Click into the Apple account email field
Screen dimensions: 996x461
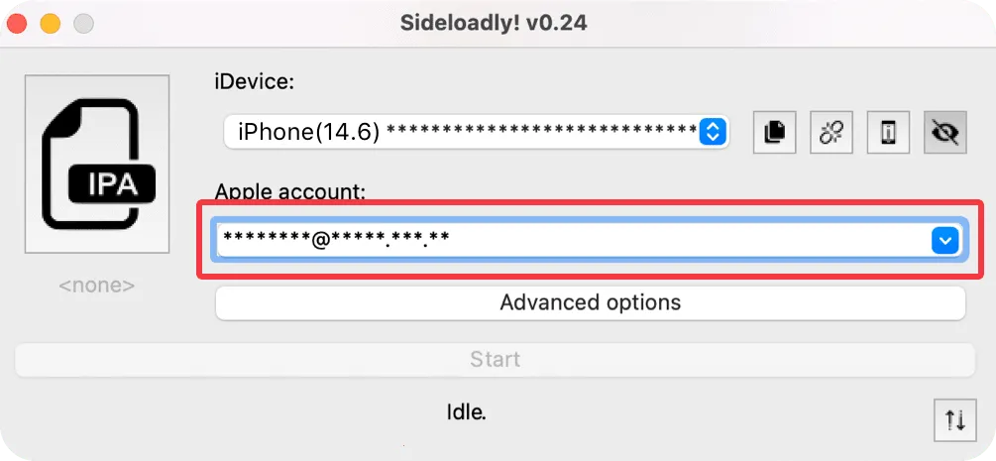565,240
